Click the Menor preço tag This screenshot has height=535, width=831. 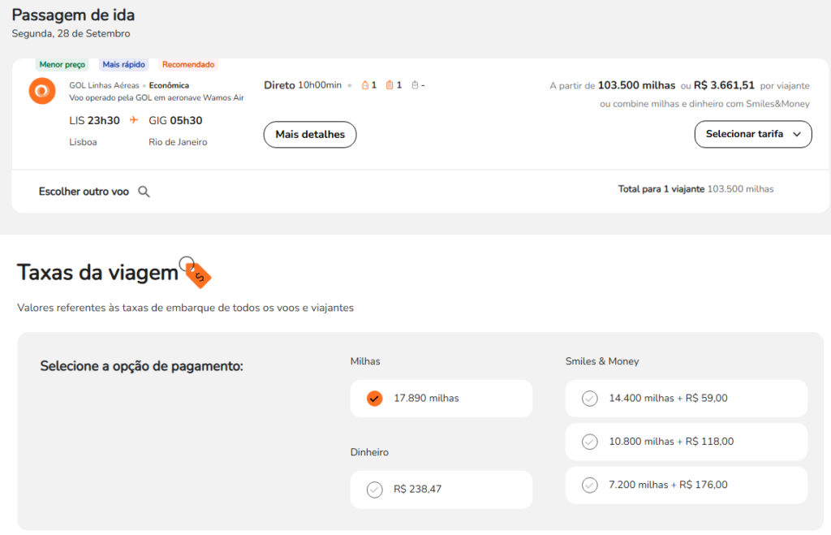62,64
